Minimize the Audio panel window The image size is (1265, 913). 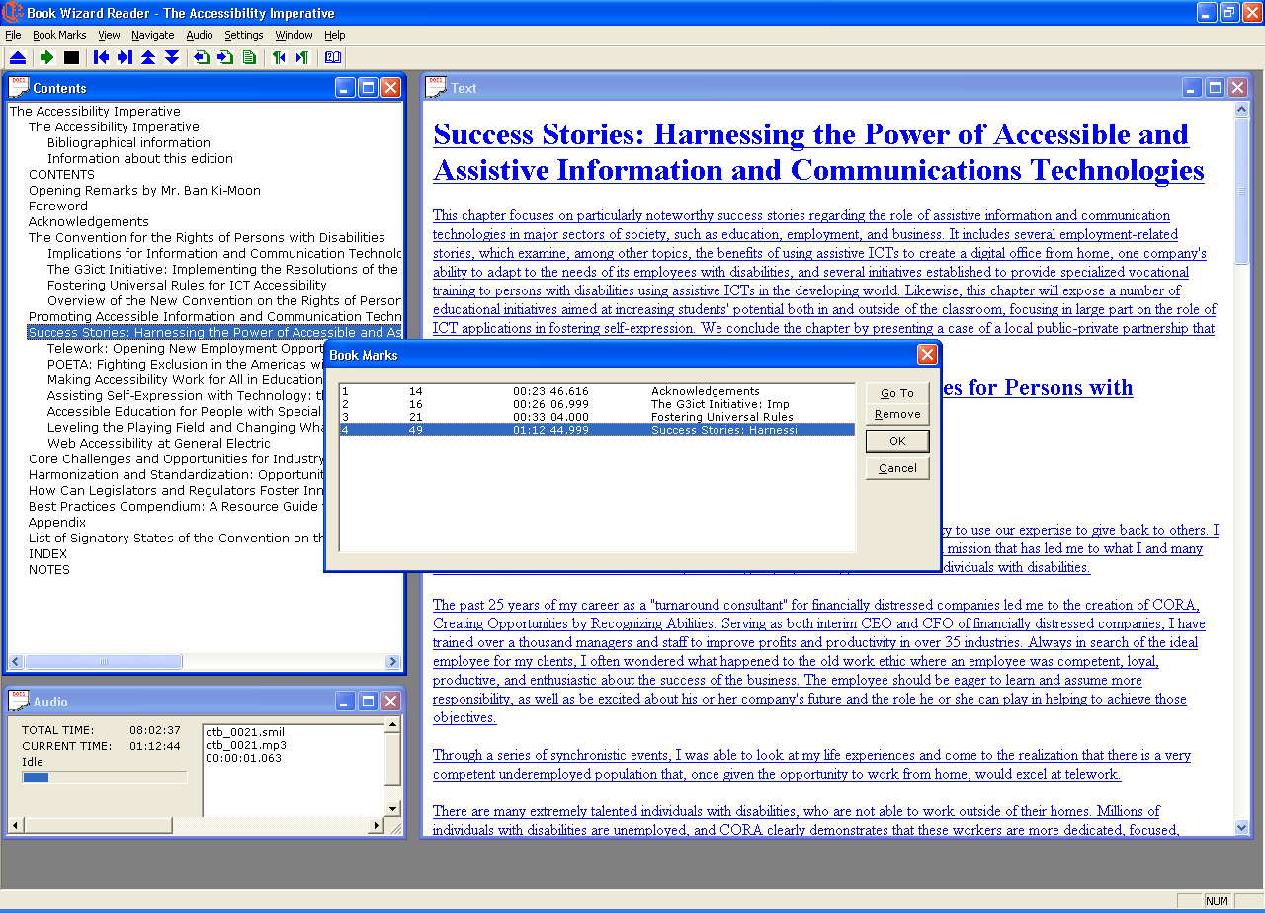point(345,701)
